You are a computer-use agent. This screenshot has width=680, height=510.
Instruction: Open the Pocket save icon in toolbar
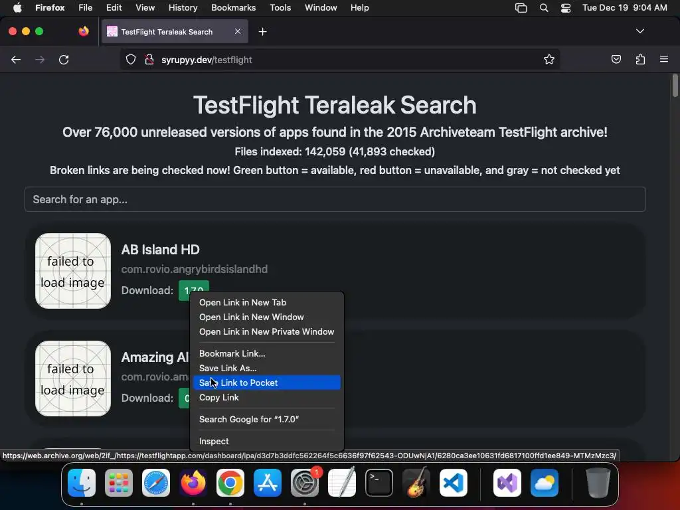pyautogui.click(x=616, y=59)
